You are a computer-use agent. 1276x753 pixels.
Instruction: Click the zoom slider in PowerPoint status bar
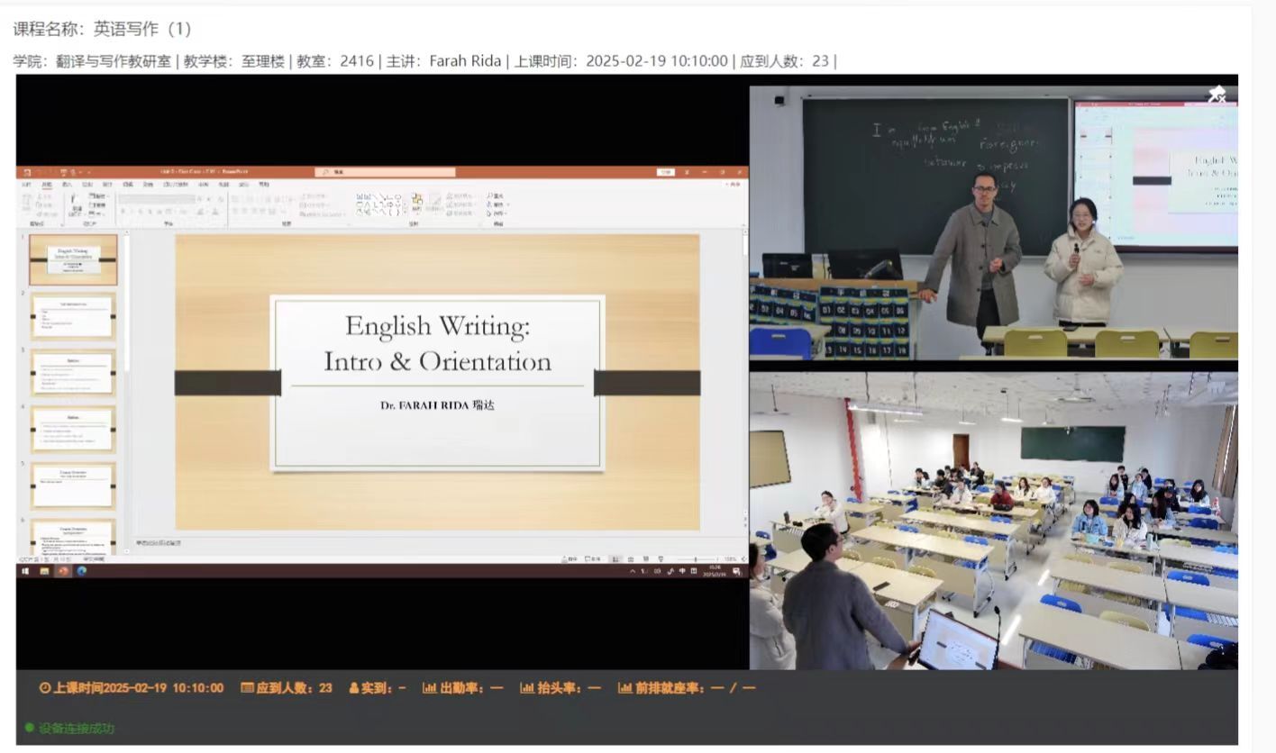coord(694,559)
